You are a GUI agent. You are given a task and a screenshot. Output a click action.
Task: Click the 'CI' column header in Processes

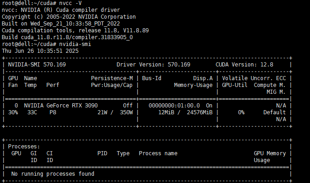pyautogui.click(x=50, y=153)
